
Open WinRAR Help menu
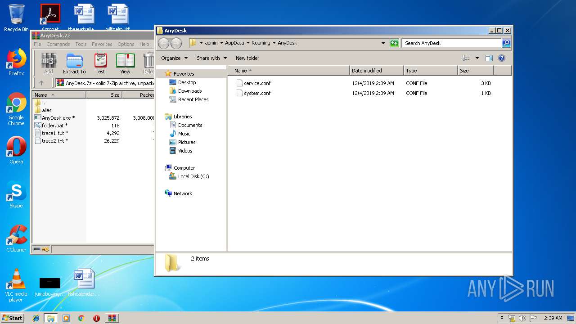(x=144, y=44)
